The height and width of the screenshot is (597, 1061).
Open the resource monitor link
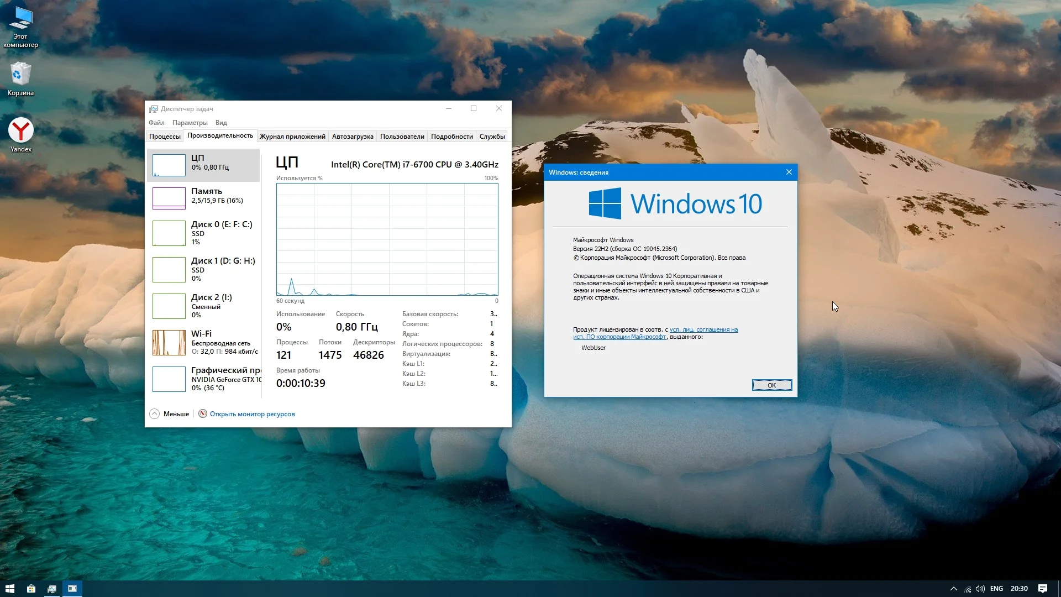(252, 414)
